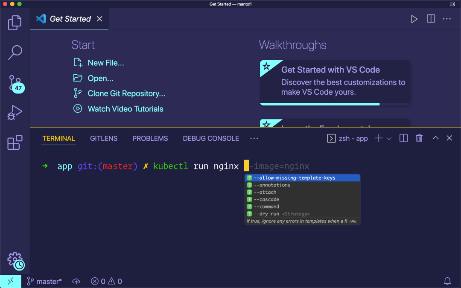Switch to the PROBLEMS tab

[x=150, y=138]
